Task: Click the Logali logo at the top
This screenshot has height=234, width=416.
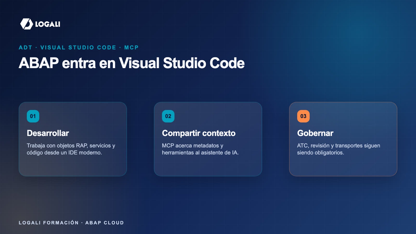Action: 40,24
